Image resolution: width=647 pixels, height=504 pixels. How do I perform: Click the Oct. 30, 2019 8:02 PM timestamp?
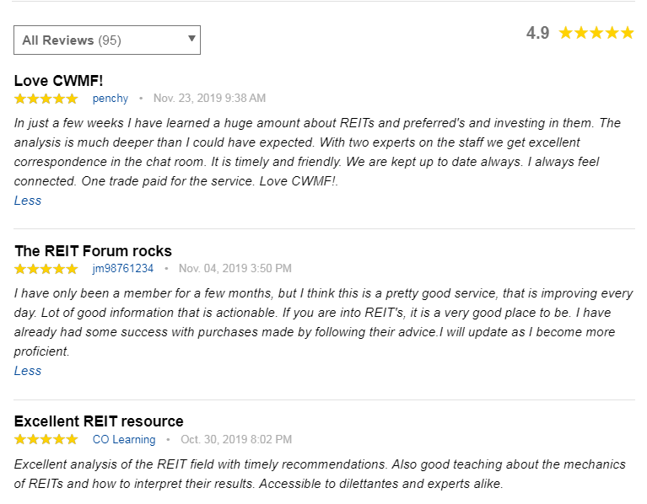point(236,439)
